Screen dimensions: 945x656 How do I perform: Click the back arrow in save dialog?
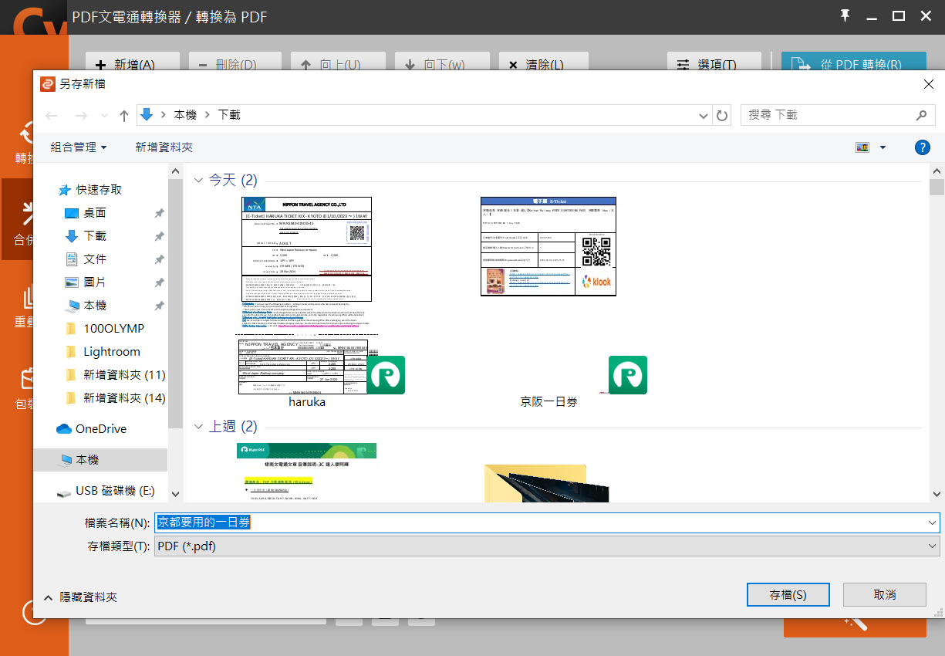coord(52,115)
